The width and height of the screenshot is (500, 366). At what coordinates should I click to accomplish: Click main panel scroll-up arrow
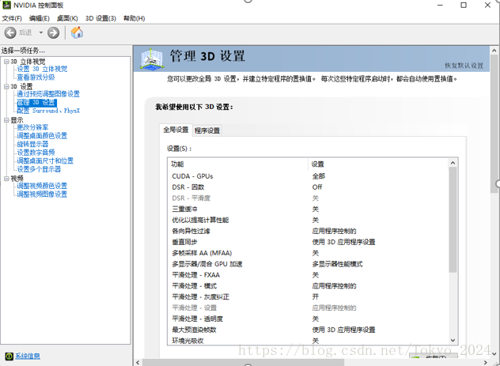point(494,51)
